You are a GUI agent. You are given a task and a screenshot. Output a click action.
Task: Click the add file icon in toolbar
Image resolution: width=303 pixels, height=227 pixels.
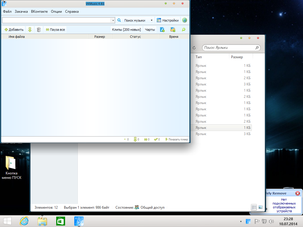pos(162,30)
